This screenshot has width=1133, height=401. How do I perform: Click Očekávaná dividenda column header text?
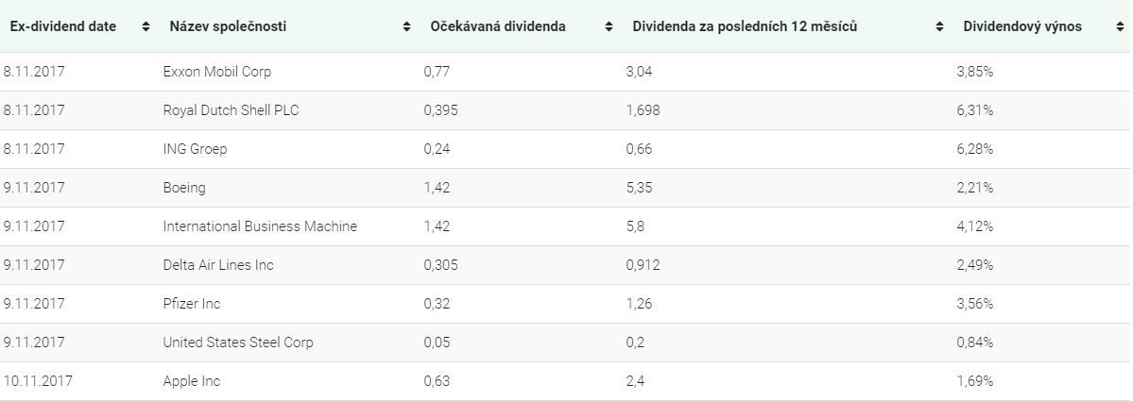click(x=498, y=26)
